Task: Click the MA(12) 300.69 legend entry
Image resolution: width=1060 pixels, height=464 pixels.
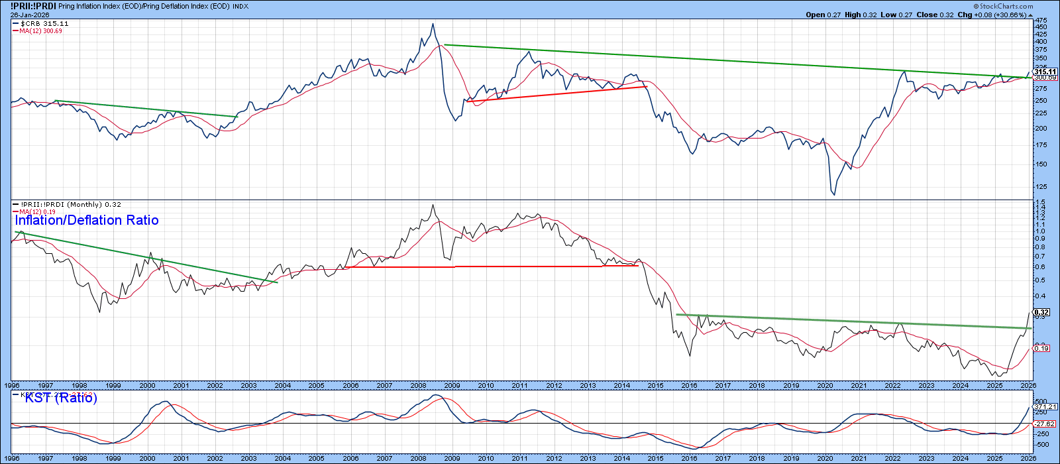Action: [38, 31]
